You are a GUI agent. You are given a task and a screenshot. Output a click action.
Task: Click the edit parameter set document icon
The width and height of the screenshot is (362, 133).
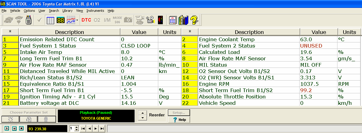(28, 119)
